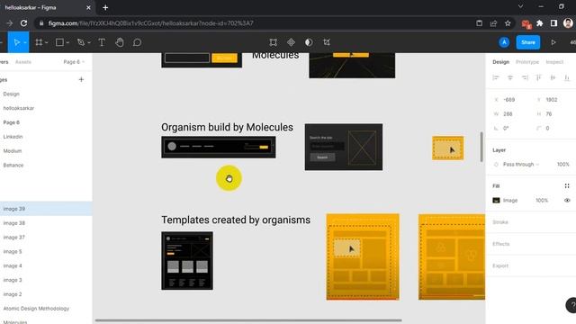Click the Present play icon
The width and height of the screenshot is (576, 324).
(x=553, y=42)
